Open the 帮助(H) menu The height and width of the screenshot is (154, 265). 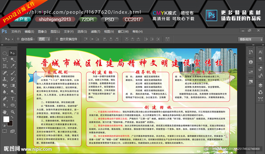coord(138,32)
